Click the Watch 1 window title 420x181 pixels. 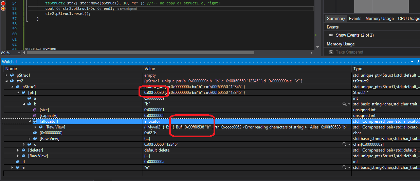[9, 62]
